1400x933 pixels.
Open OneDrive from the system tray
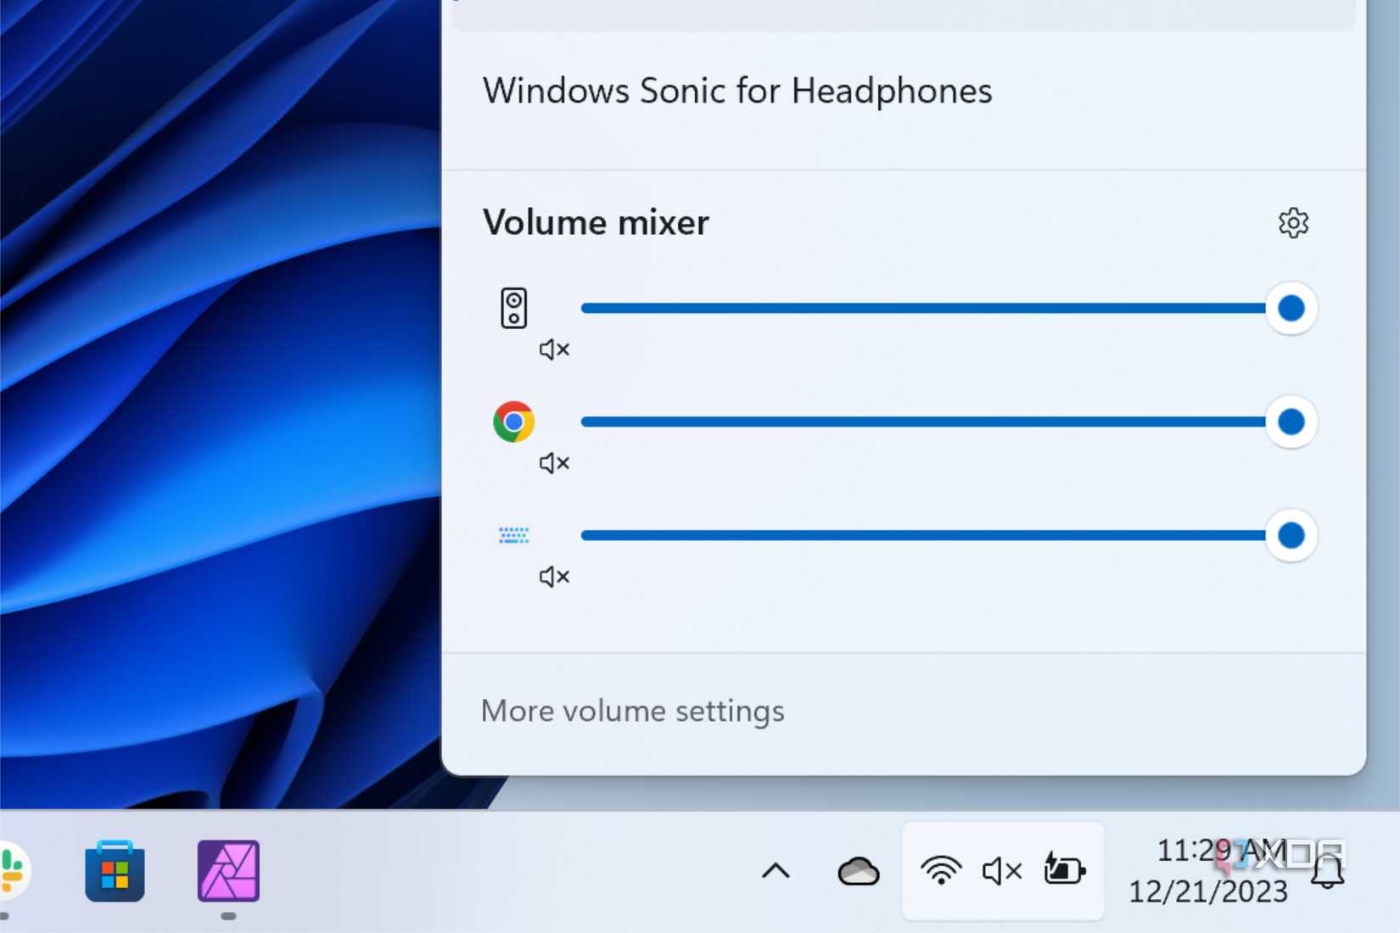(x=859, y=870)
